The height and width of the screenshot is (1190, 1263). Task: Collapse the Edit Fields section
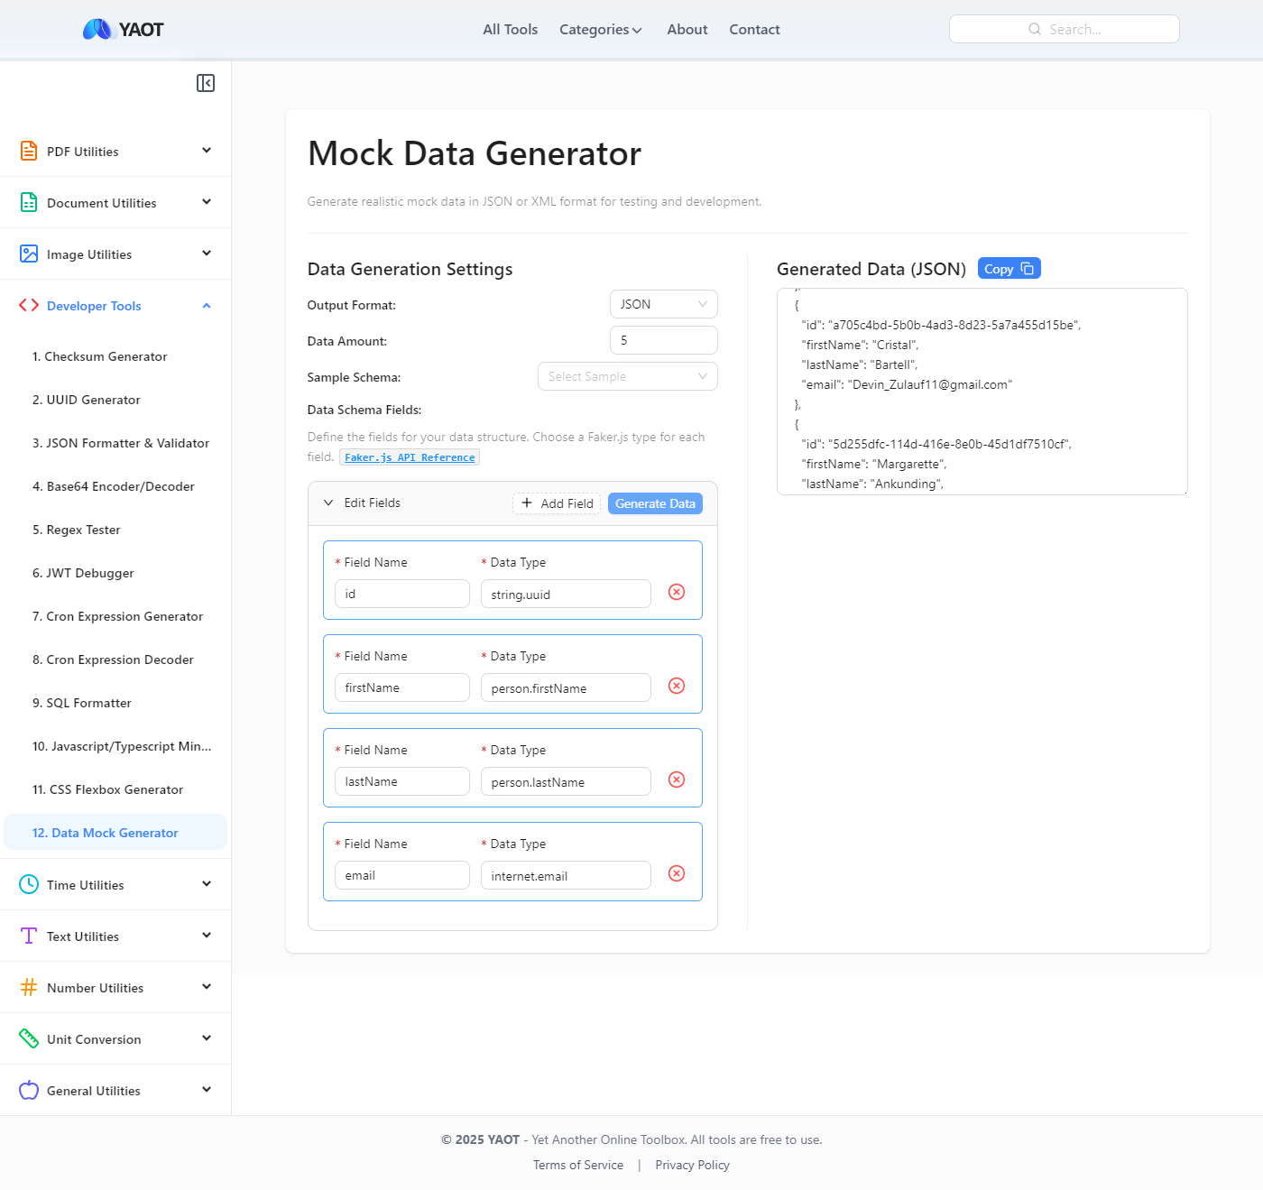(328, 503)
